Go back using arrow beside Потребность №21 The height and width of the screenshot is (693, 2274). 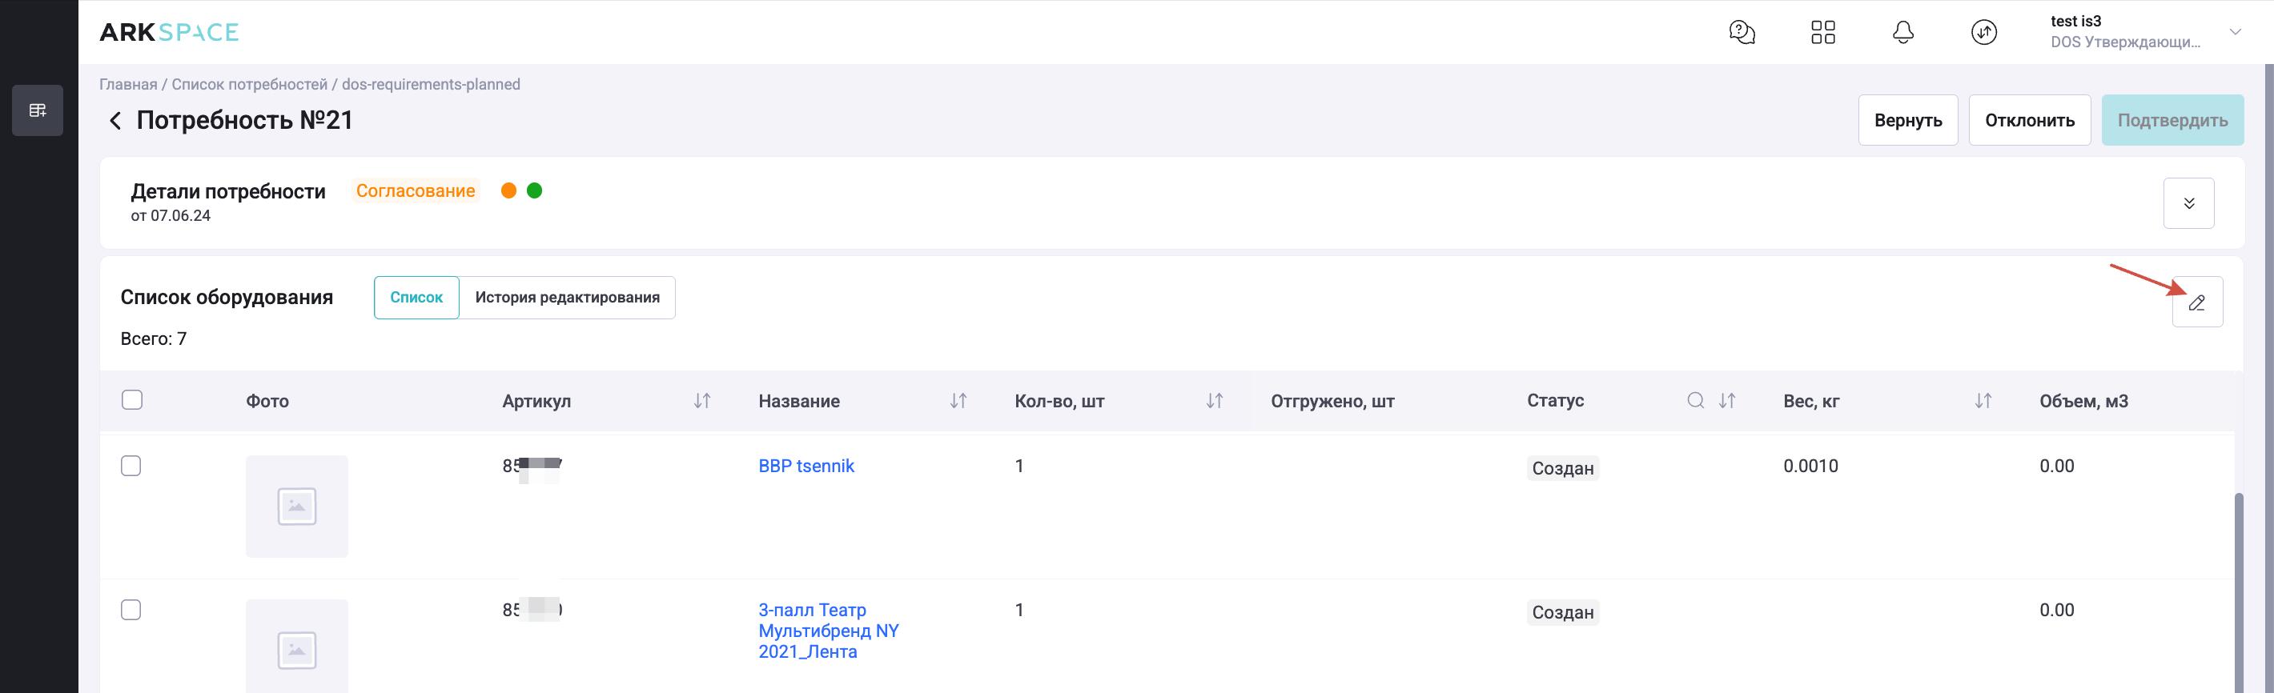pyautogui.click(x=115, y=121)
